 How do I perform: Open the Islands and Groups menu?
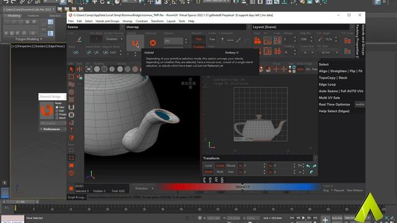point(107,21)
